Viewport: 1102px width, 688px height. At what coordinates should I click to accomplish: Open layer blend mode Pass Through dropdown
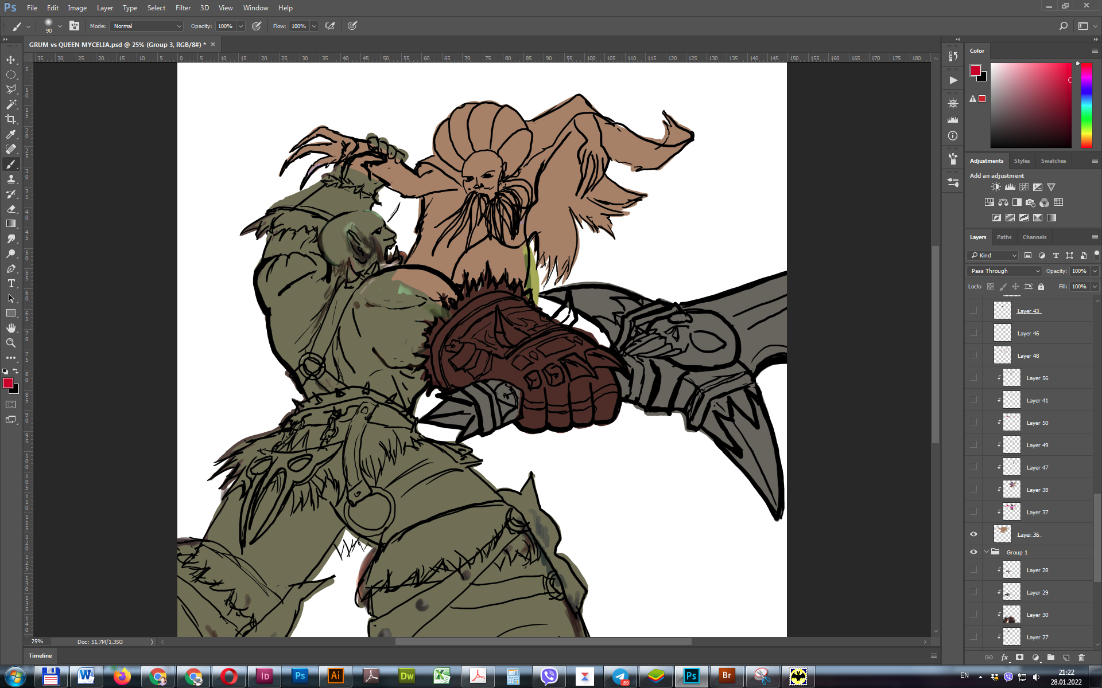coord(1004,271)
